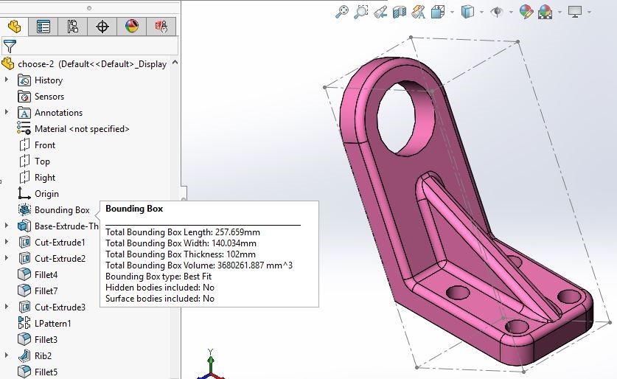The width and height of the screenshot is (617, 379).
Task: Open Apply Scene dropdown arrow
Action: coord(560,12)
